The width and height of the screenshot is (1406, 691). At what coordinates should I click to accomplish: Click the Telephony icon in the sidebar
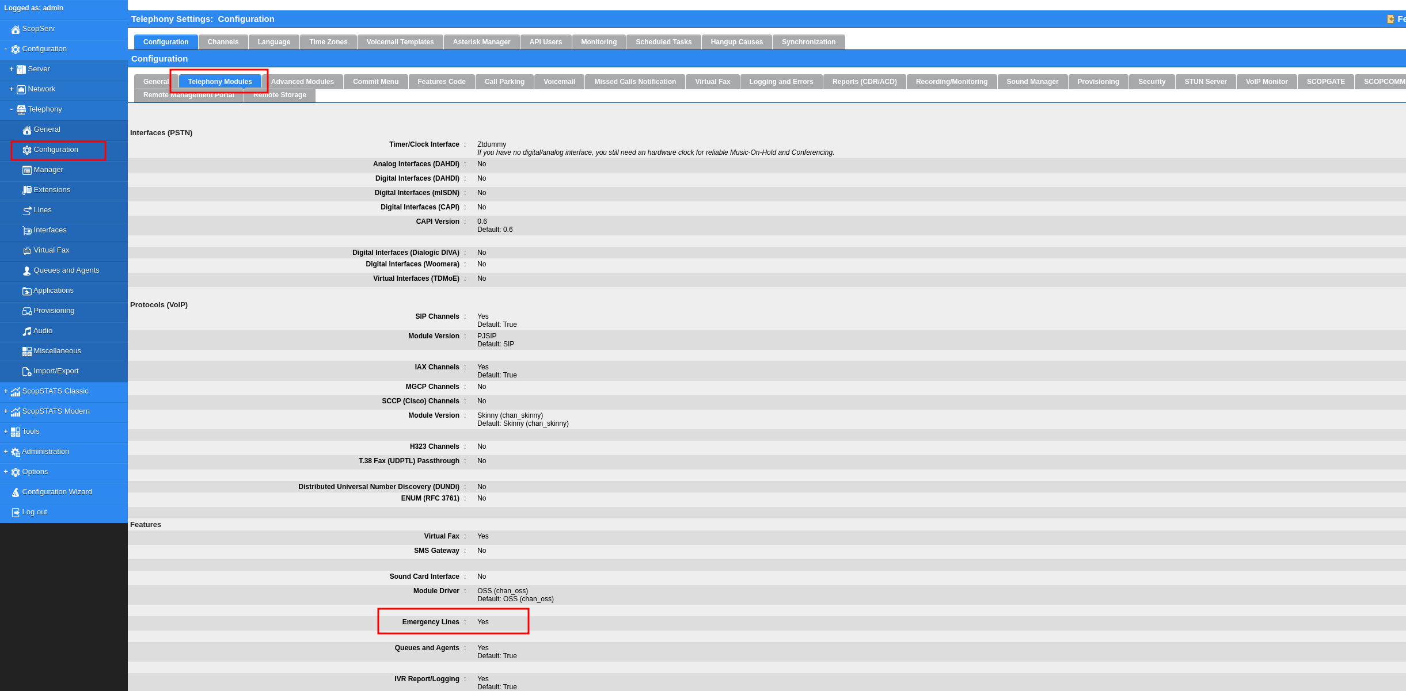tap(21, 110)
